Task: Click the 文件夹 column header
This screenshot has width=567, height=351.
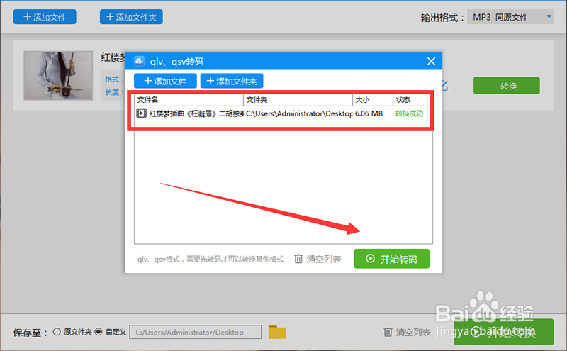Action: tap(298, 100)
